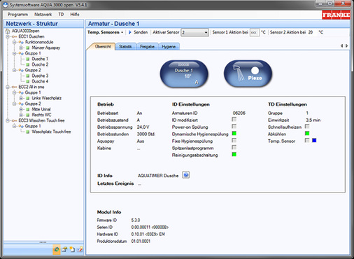
Task: Click the second icon in bottom-left view switcher
Action: tap(64, 249)
